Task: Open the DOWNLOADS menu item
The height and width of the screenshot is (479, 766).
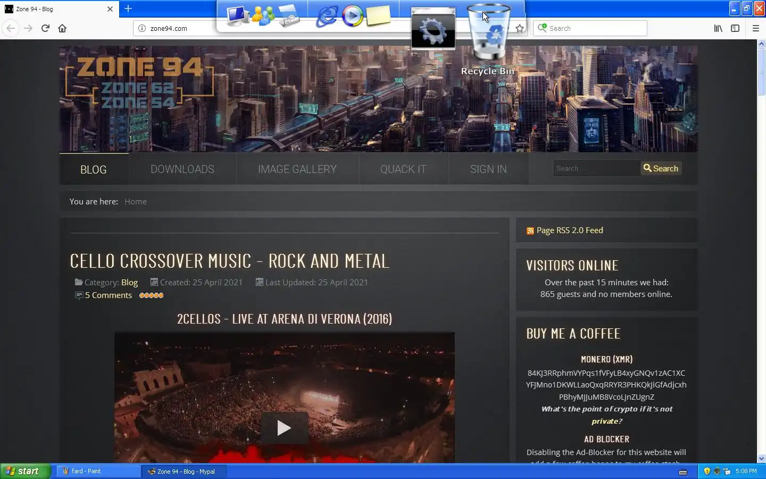Action: [182, 169]
